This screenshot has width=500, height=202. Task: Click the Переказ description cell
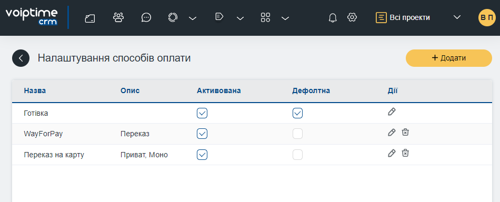[135, 134]
